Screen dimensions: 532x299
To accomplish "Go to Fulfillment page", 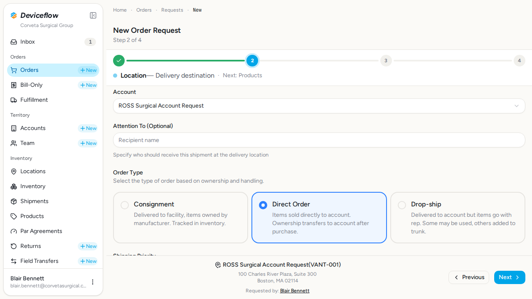I will (x=53, y=100).
